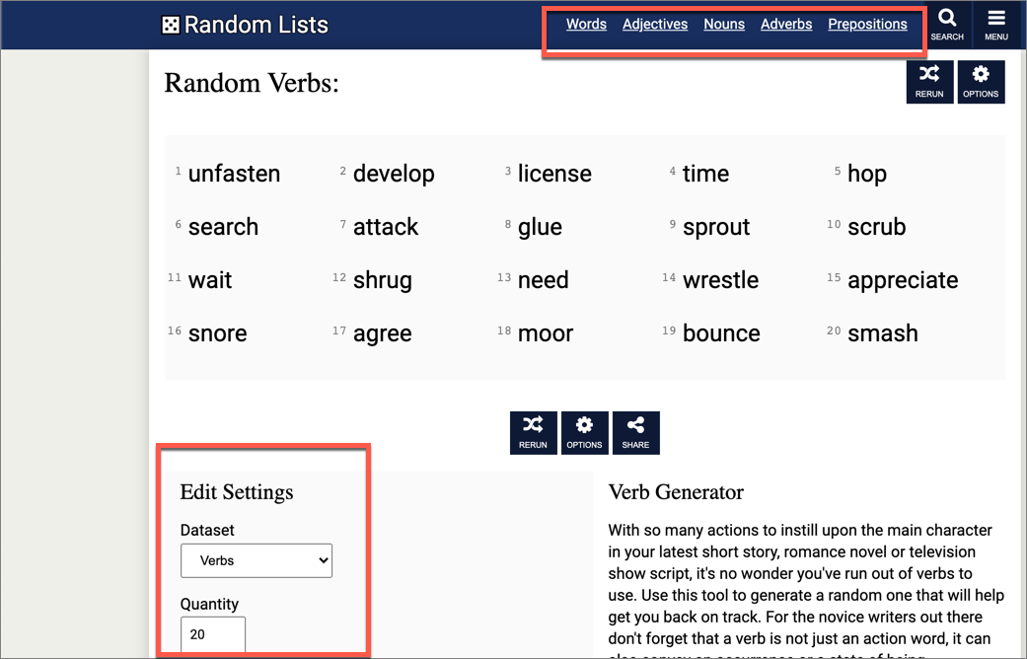Click the Random Lists site title
Screen dimensions: 1027x659
pos(257,25)
